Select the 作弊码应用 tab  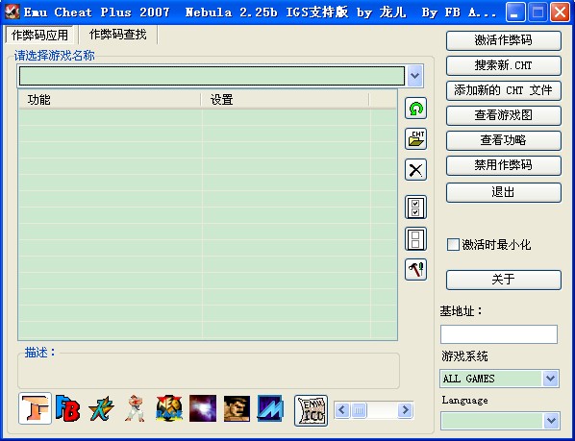click(39, 35)
